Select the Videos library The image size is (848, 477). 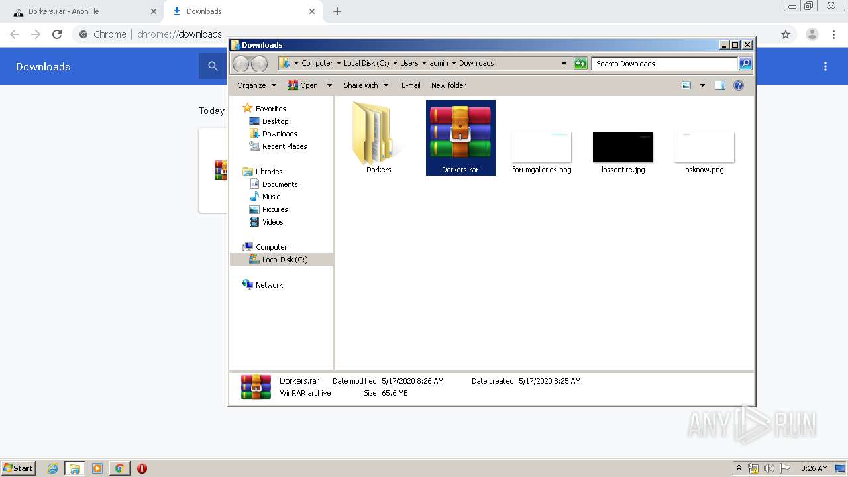coord(266,222)
